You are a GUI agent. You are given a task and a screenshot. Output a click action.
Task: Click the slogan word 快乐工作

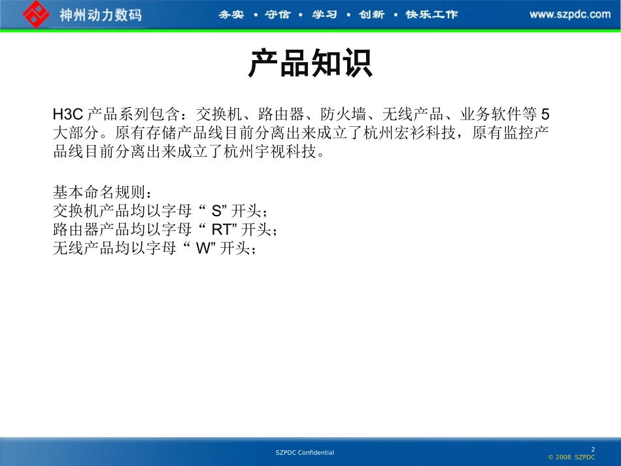(x=431, y=14)
